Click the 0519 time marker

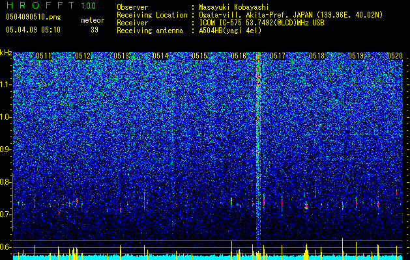[x=356, y=56]
